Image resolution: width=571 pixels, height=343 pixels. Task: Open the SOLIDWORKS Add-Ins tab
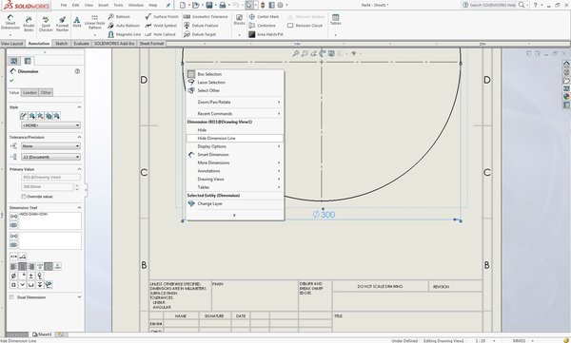tap(114, 44)
